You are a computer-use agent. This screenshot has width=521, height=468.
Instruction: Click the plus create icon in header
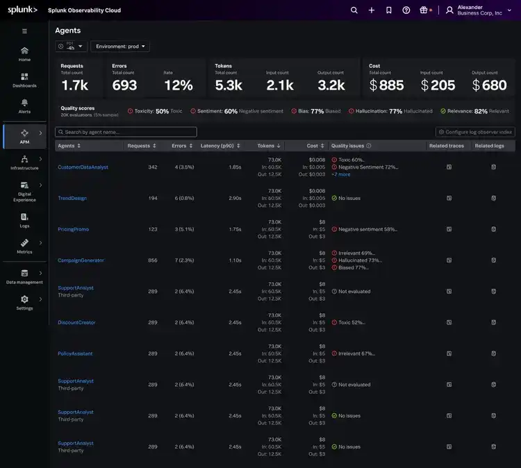click(372, 10)
